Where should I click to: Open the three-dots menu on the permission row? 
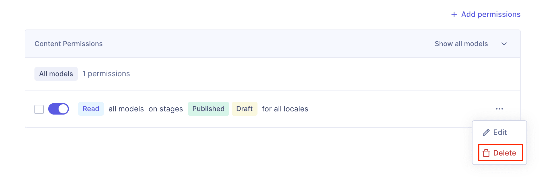coord(499,109)
